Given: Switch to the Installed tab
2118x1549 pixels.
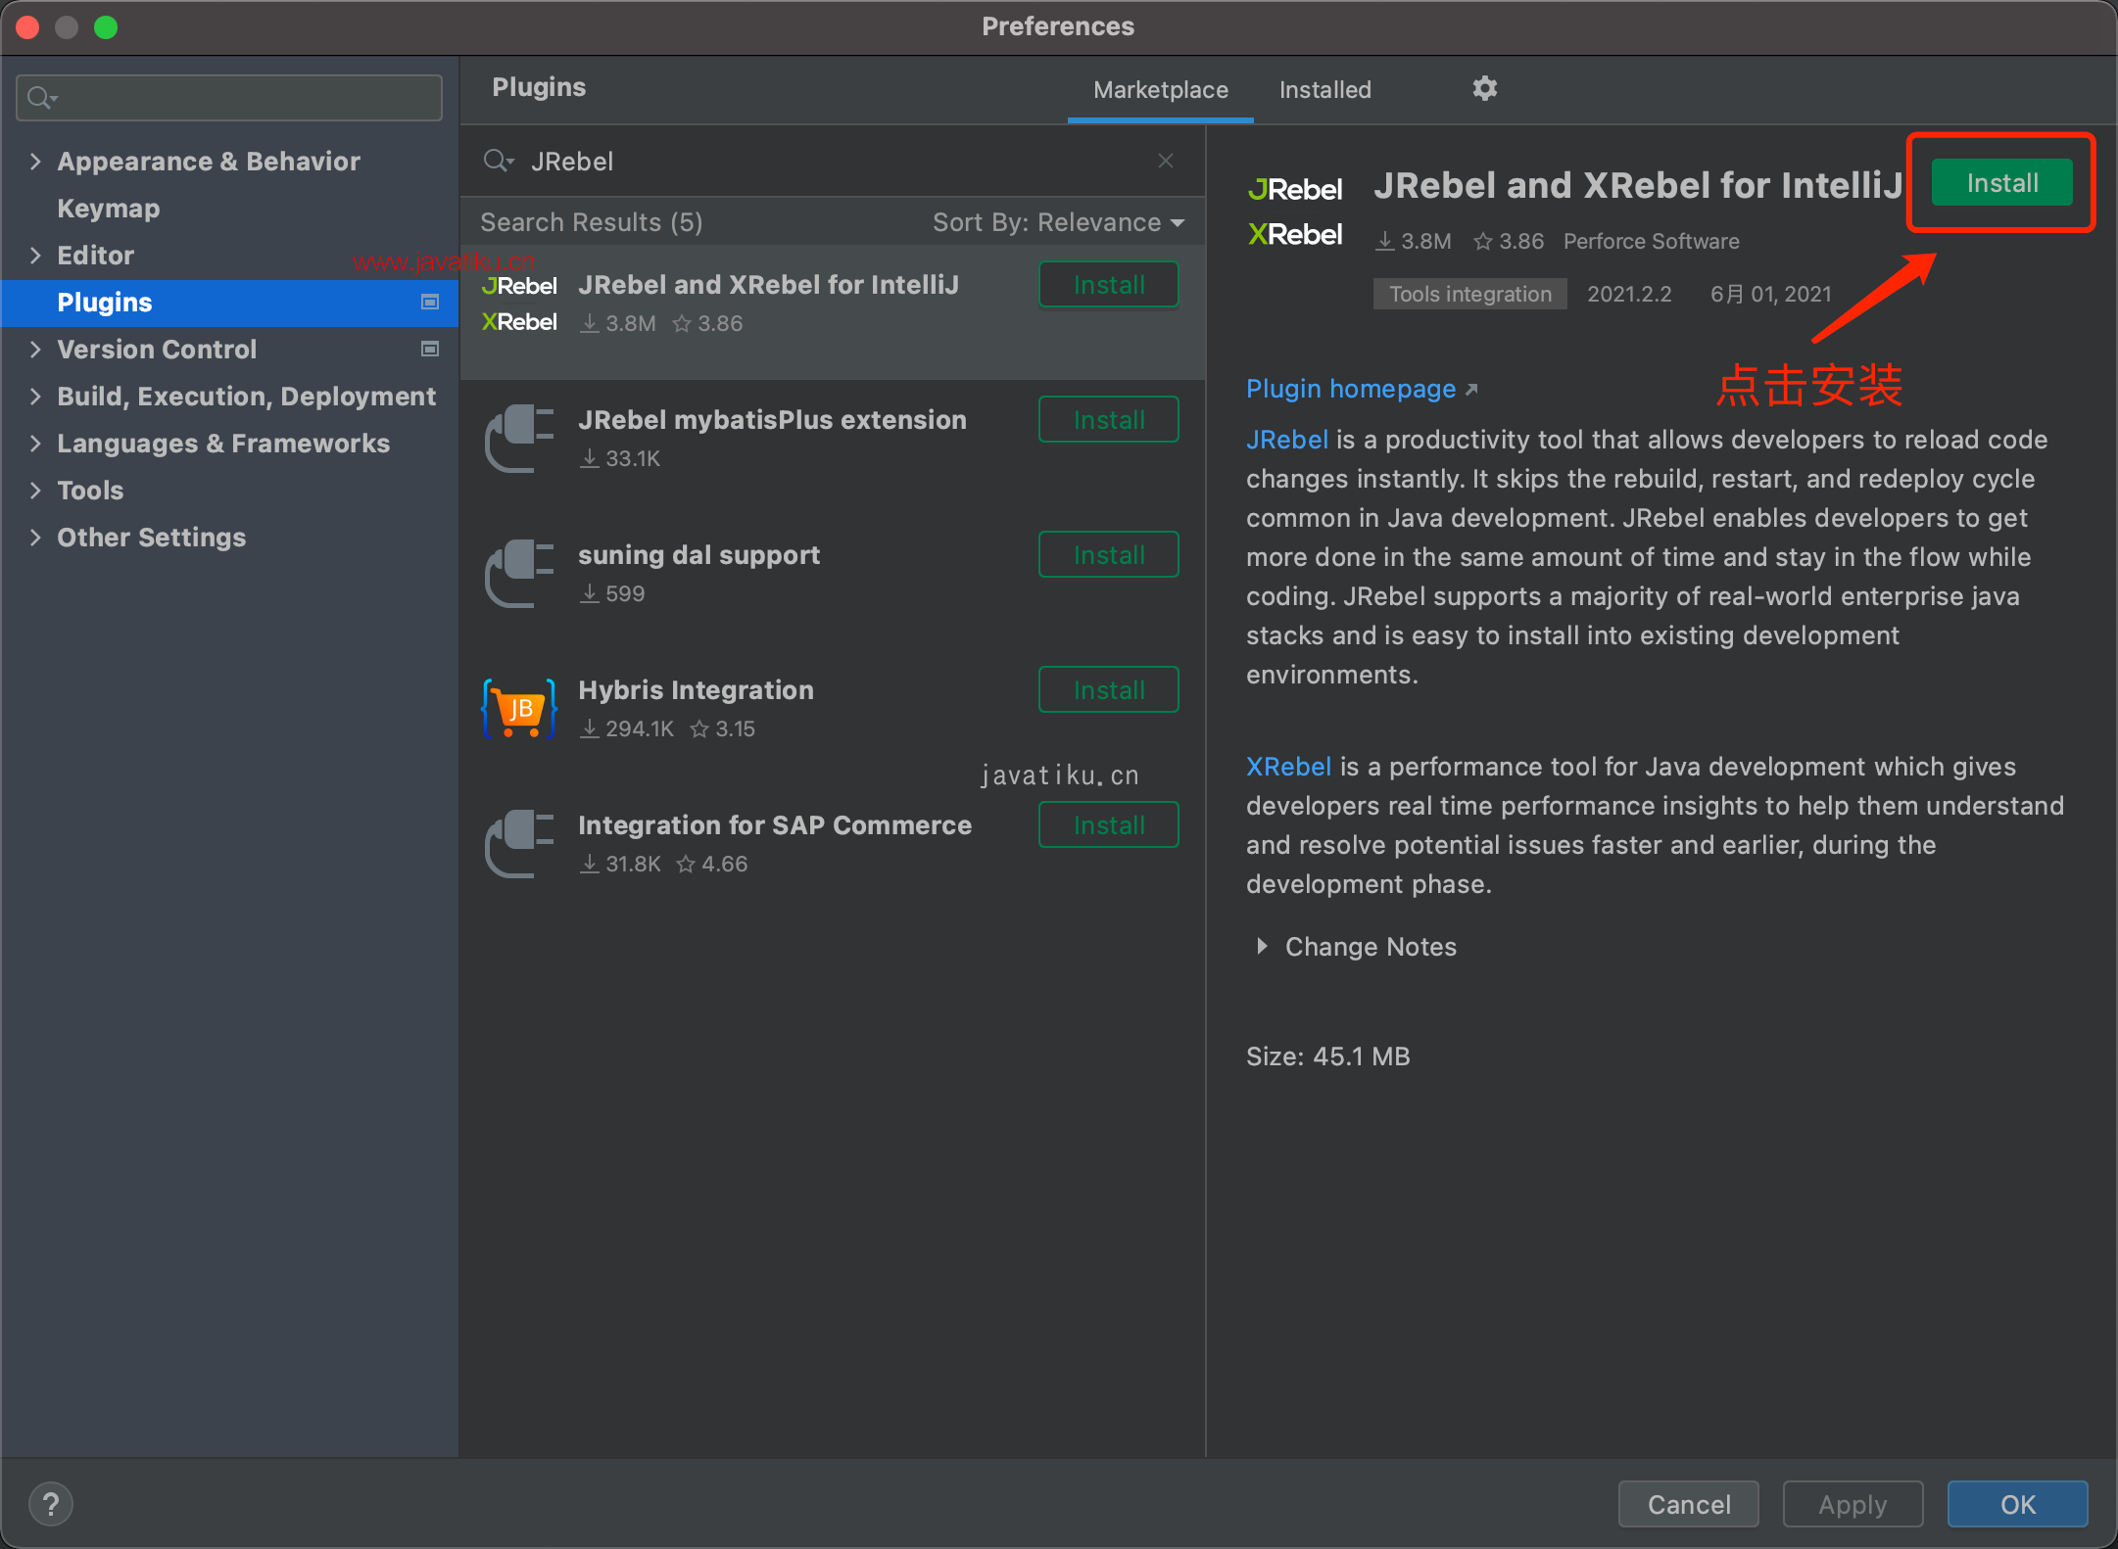Looking at the screenshot, I should click(x=1324, y=90).
